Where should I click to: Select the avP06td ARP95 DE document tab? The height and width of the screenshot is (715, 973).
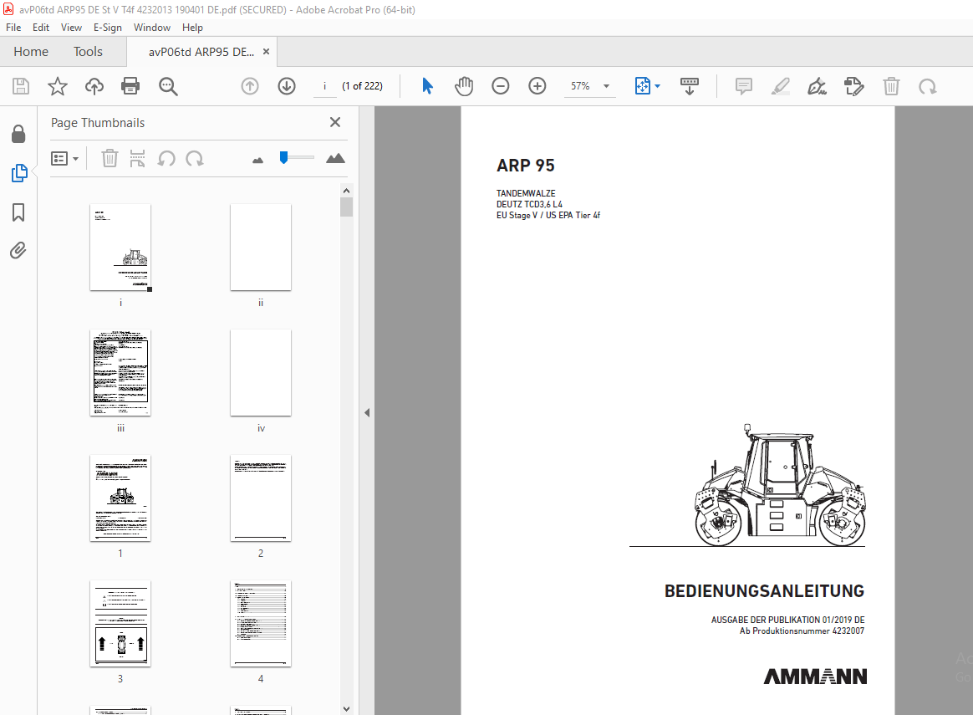pyautogui.click(x=201, y=52)
